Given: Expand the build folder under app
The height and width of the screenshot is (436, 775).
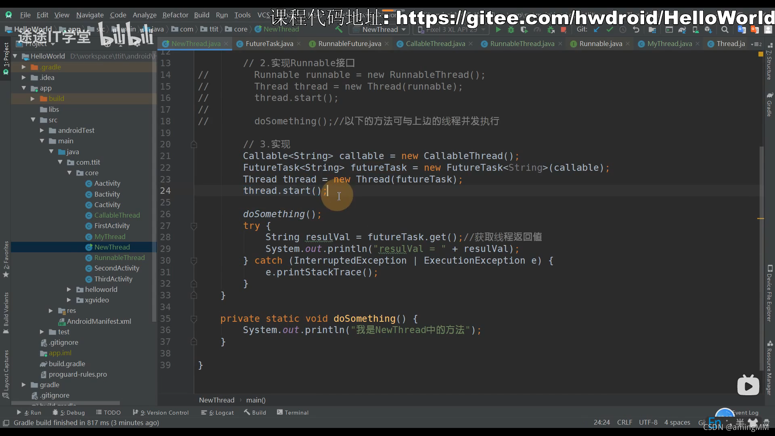Looking at the screenshot, I should [33, 99].
